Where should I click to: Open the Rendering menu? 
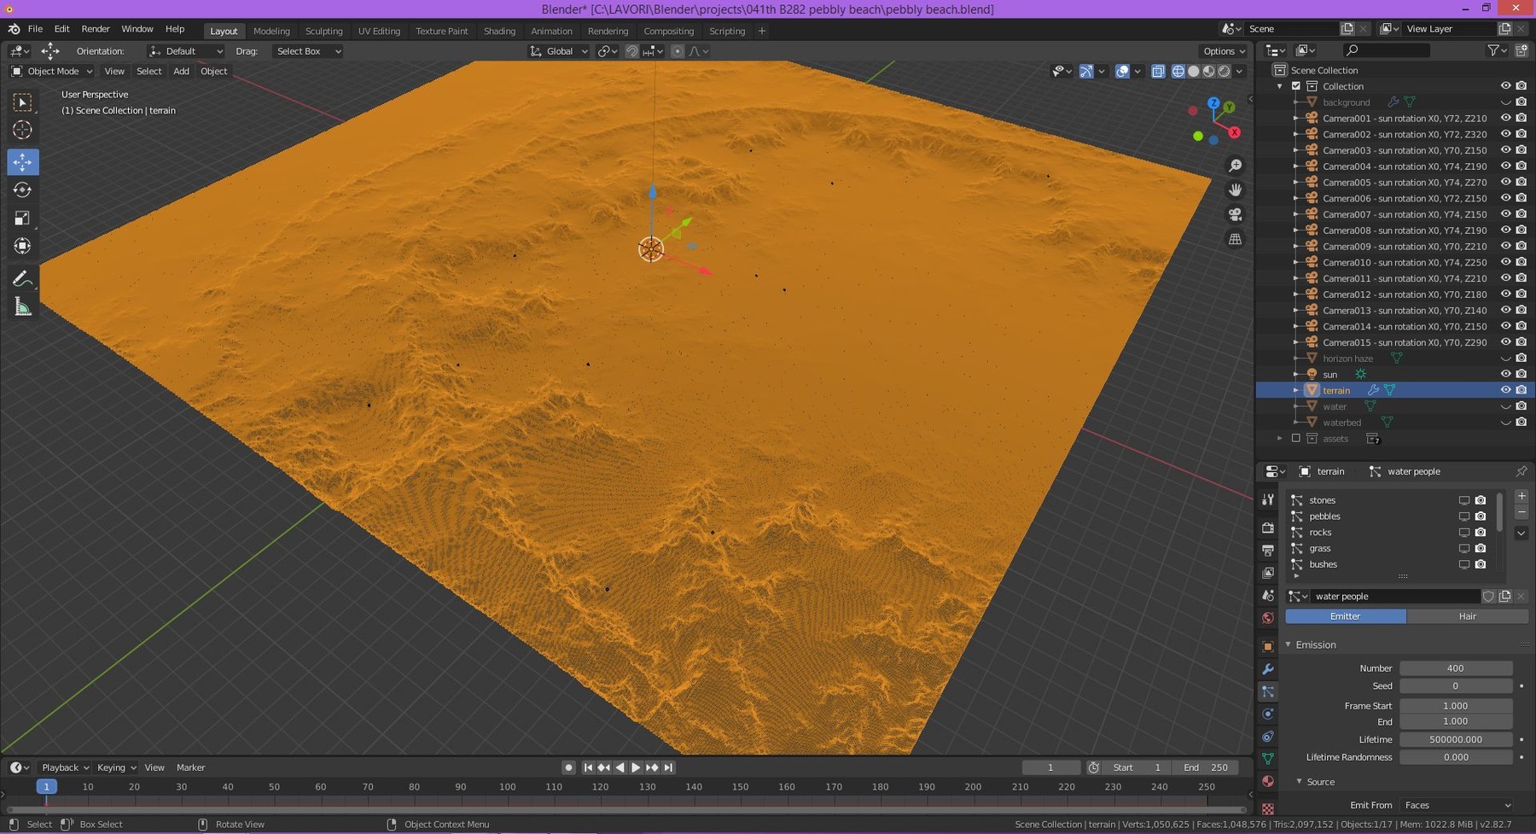(608, 31)
